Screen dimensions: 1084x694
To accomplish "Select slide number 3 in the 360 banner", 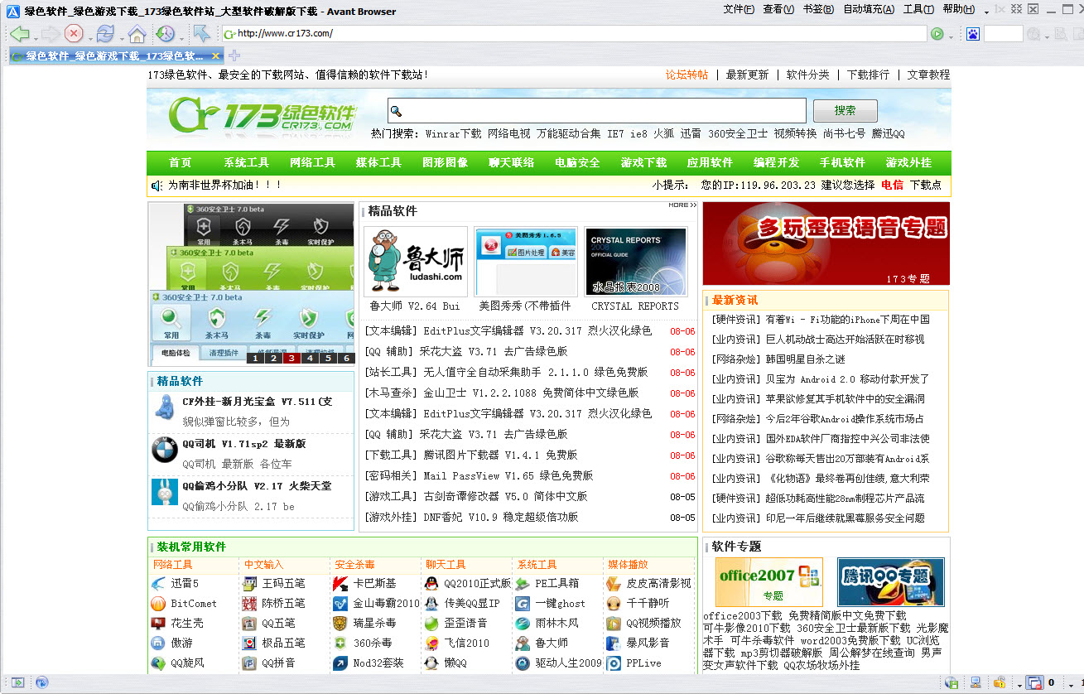I will (x=291, y=358).
